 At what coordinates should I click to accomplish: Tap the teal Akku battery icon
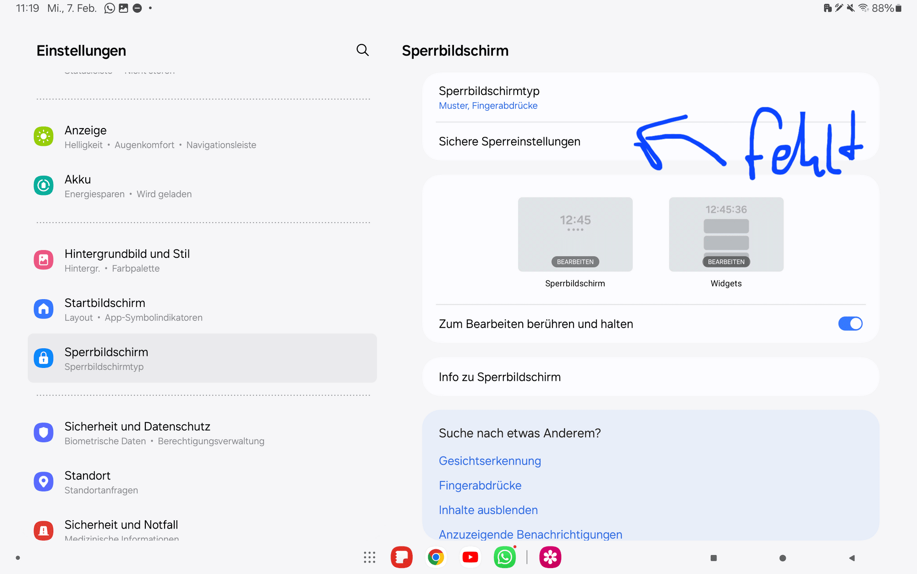click(x=44, y=185)
